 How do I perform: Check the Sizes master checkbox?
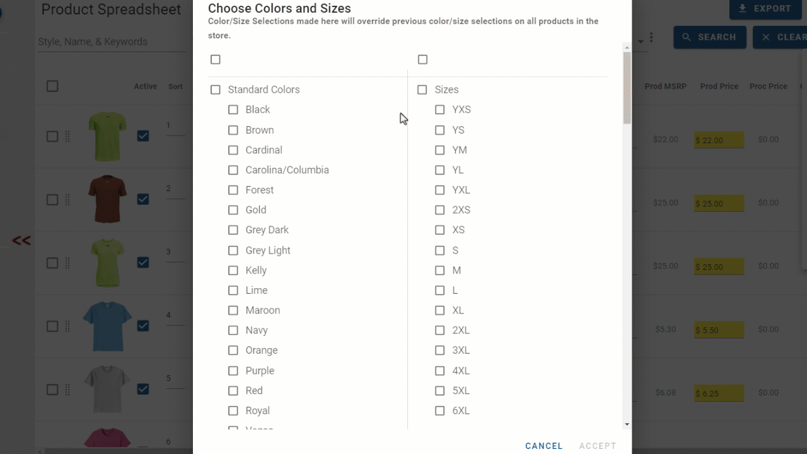point(422,90)
